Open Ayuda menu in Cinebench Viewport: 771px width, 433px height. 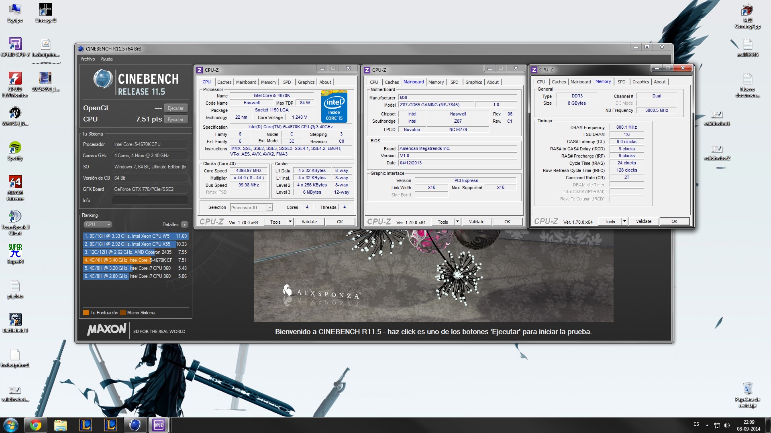click(106, 59)
